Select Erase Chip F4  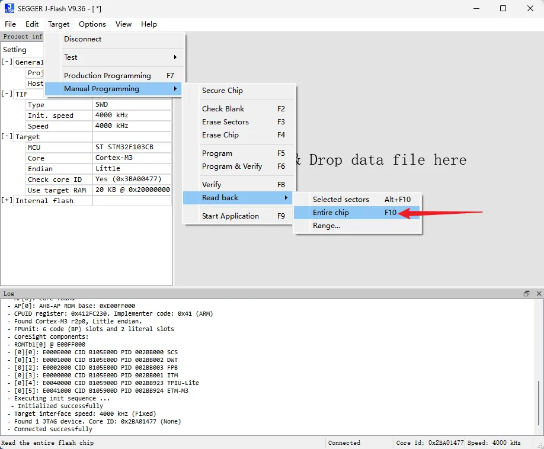point(239,135)
